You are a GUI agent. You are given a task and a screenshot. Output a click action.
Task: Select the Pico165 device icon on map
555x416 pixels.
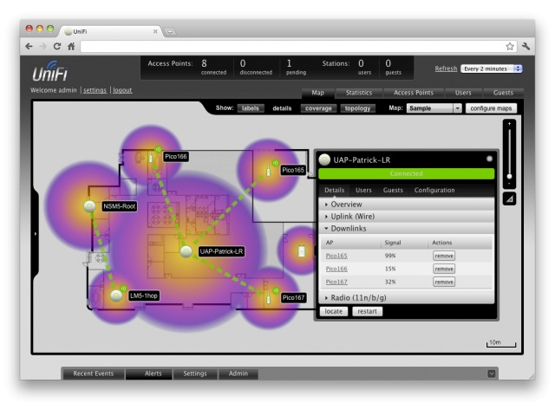tap(268, 171)
